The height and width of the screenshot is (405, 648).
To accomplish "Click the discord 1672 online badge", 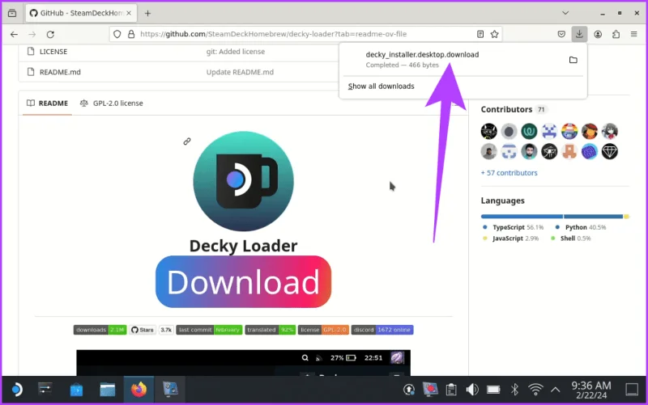I will pos(382,330).
